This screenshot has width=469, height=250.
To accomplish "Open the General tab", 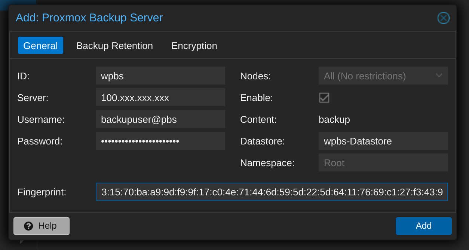I will point(40,46).
